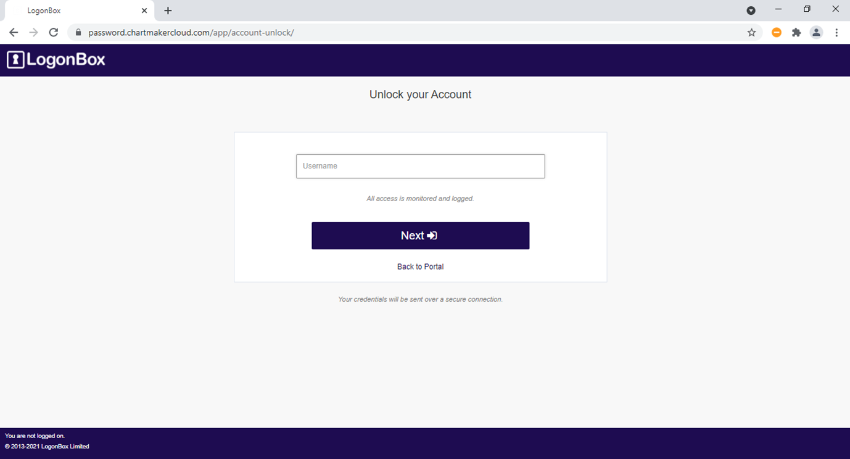850x459 pixels.
Task: Click the LogonBox logo in header
Action: tap(56, 60)
